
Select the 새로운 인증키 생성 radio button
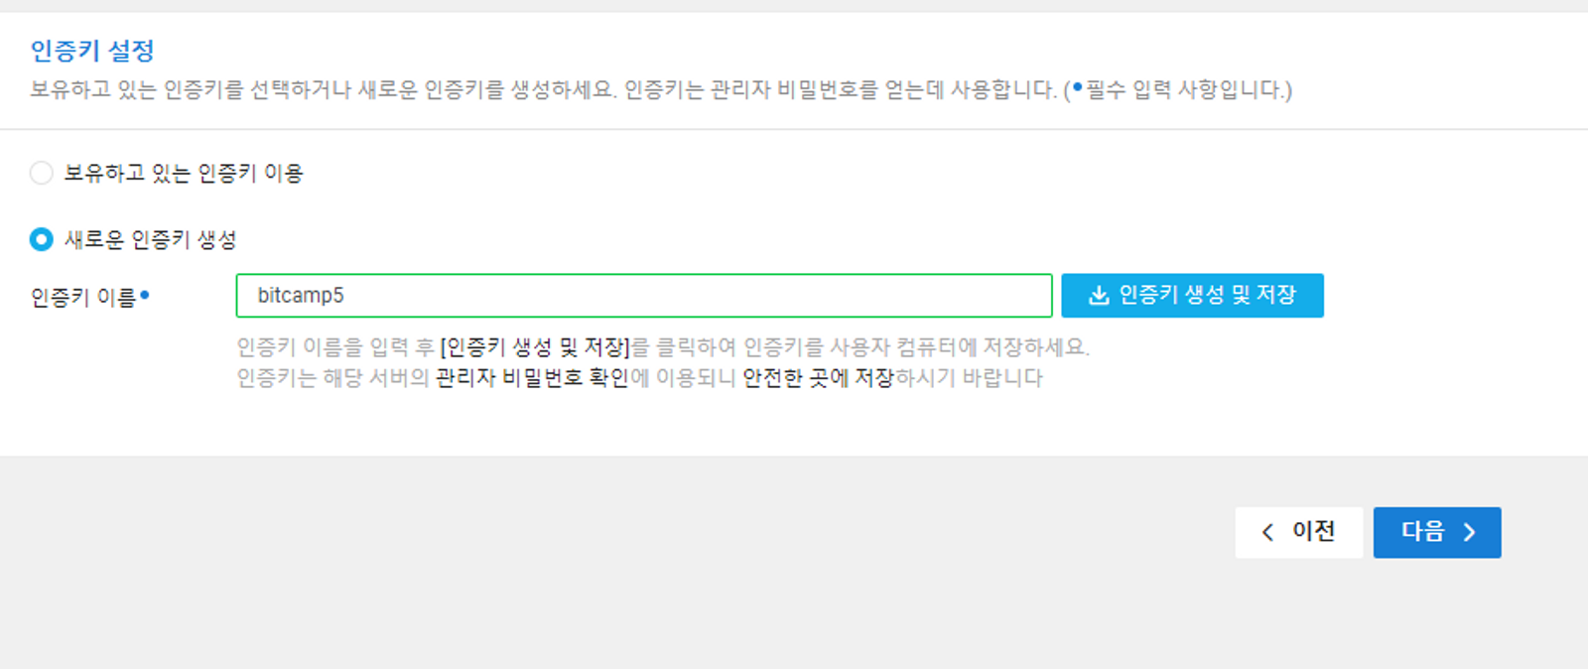click(41, 239)
